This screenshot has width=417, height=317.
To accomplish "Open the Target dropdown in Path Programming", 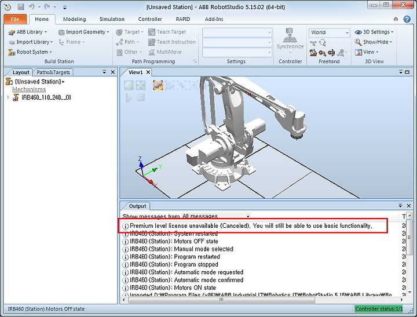I will [x=130, y=32].
